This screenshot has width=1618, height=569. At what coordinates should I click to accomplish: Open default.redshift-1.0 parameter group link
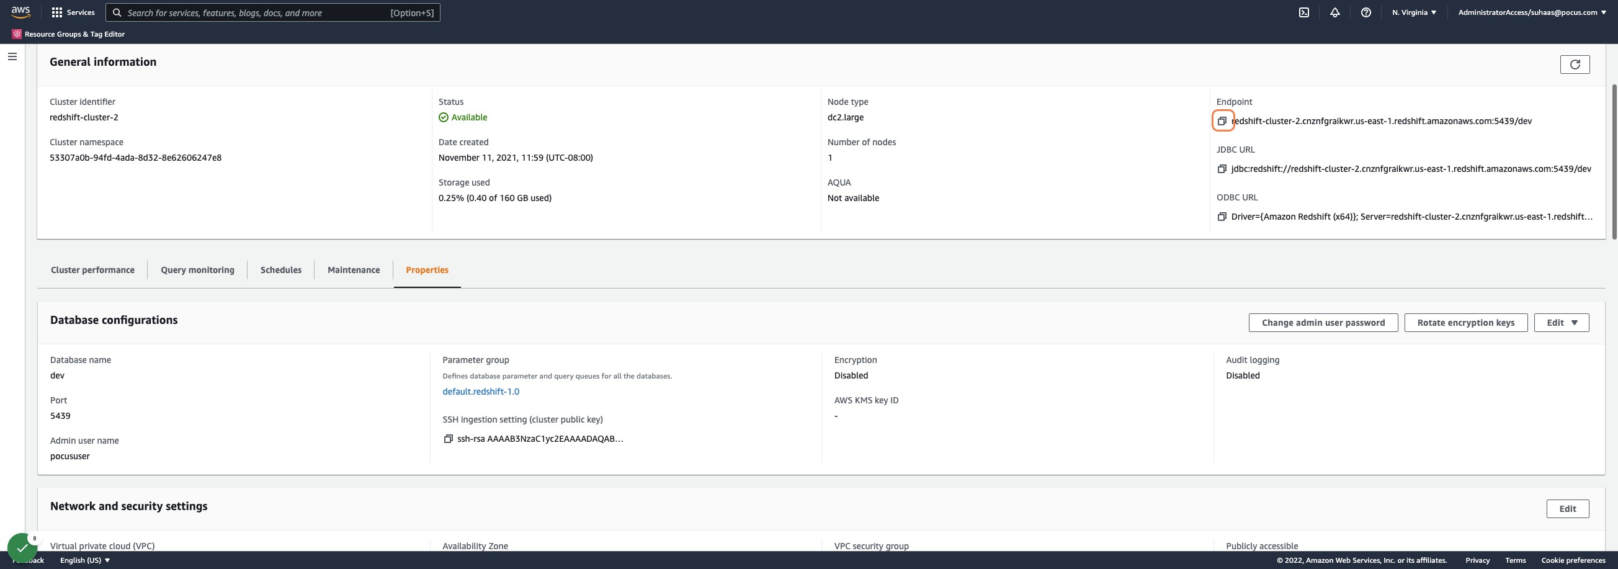(x=481, y=392)
